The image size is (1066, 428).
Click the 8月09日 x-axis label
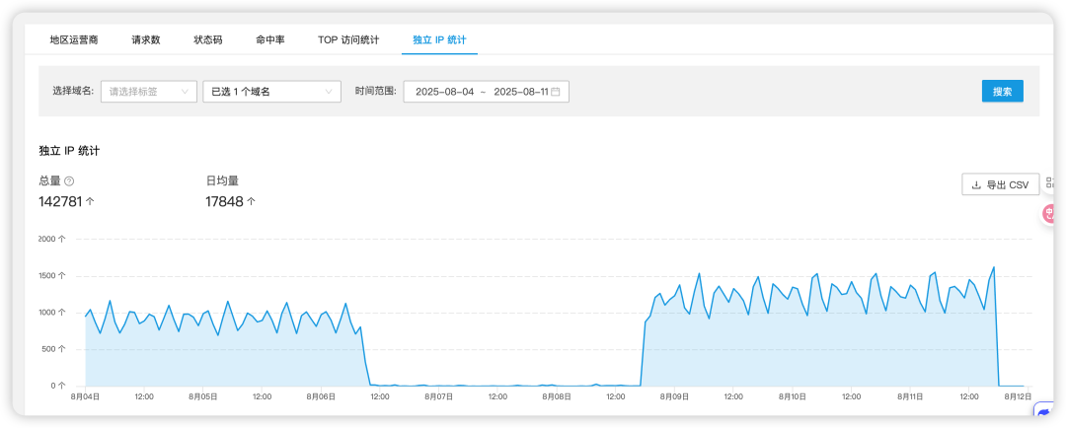[674, 396]
